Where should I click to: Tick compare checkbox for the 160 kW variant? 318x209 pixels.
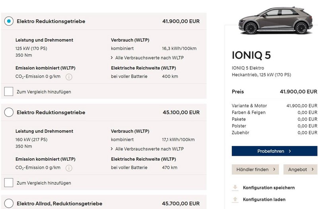[9, 183]
